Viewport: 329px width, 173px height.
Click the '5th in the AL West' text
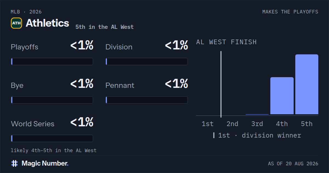tap(104, 27)
